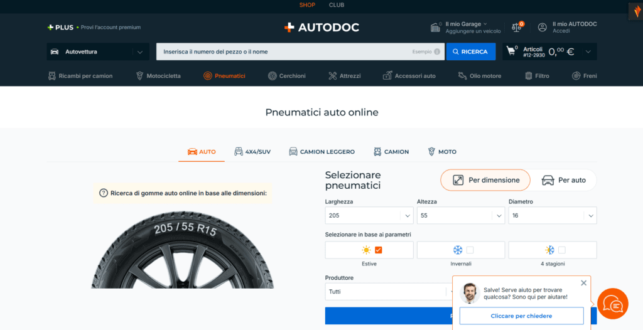Image resolution: width=643 pixels, height=330 pixels.
Task: Go to the SHOP top tab
Action: pyautogui.click(x=307, y=5)
